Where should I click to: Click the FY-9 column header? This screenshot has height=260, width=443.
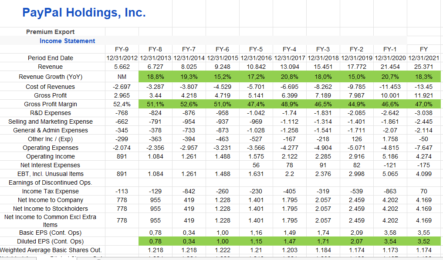(x=122, y=49)
